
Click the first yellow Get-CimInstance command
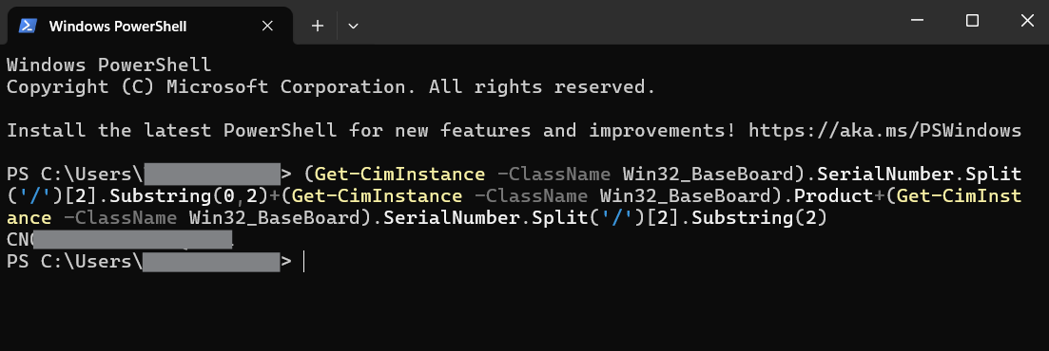[399, 175]
